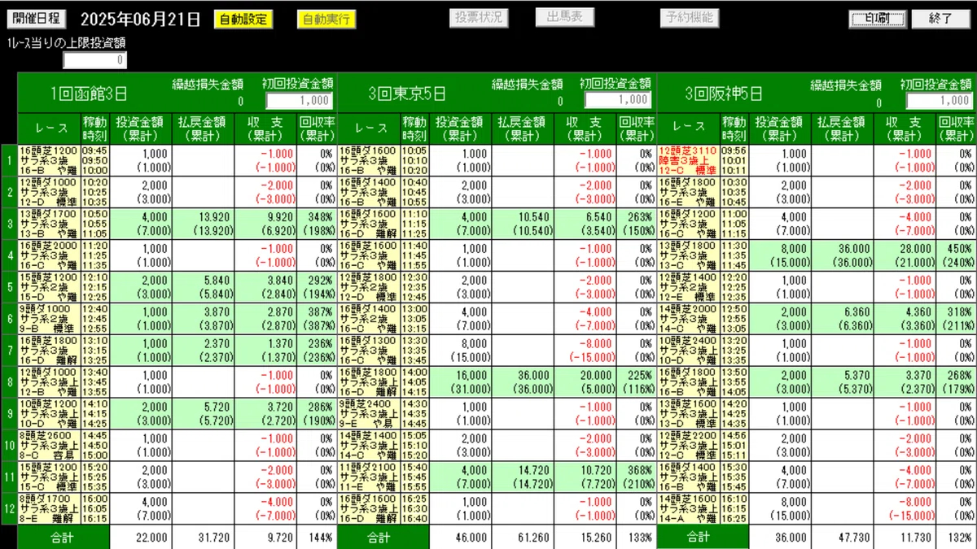Select Hanshin race 4 labeled 13頭ダ1800

point(690,251)
